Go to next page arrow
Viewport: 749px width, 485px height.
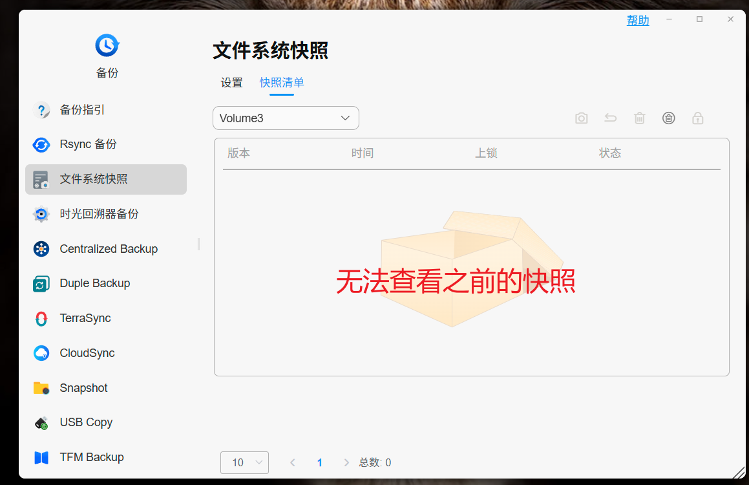(346, 462)
